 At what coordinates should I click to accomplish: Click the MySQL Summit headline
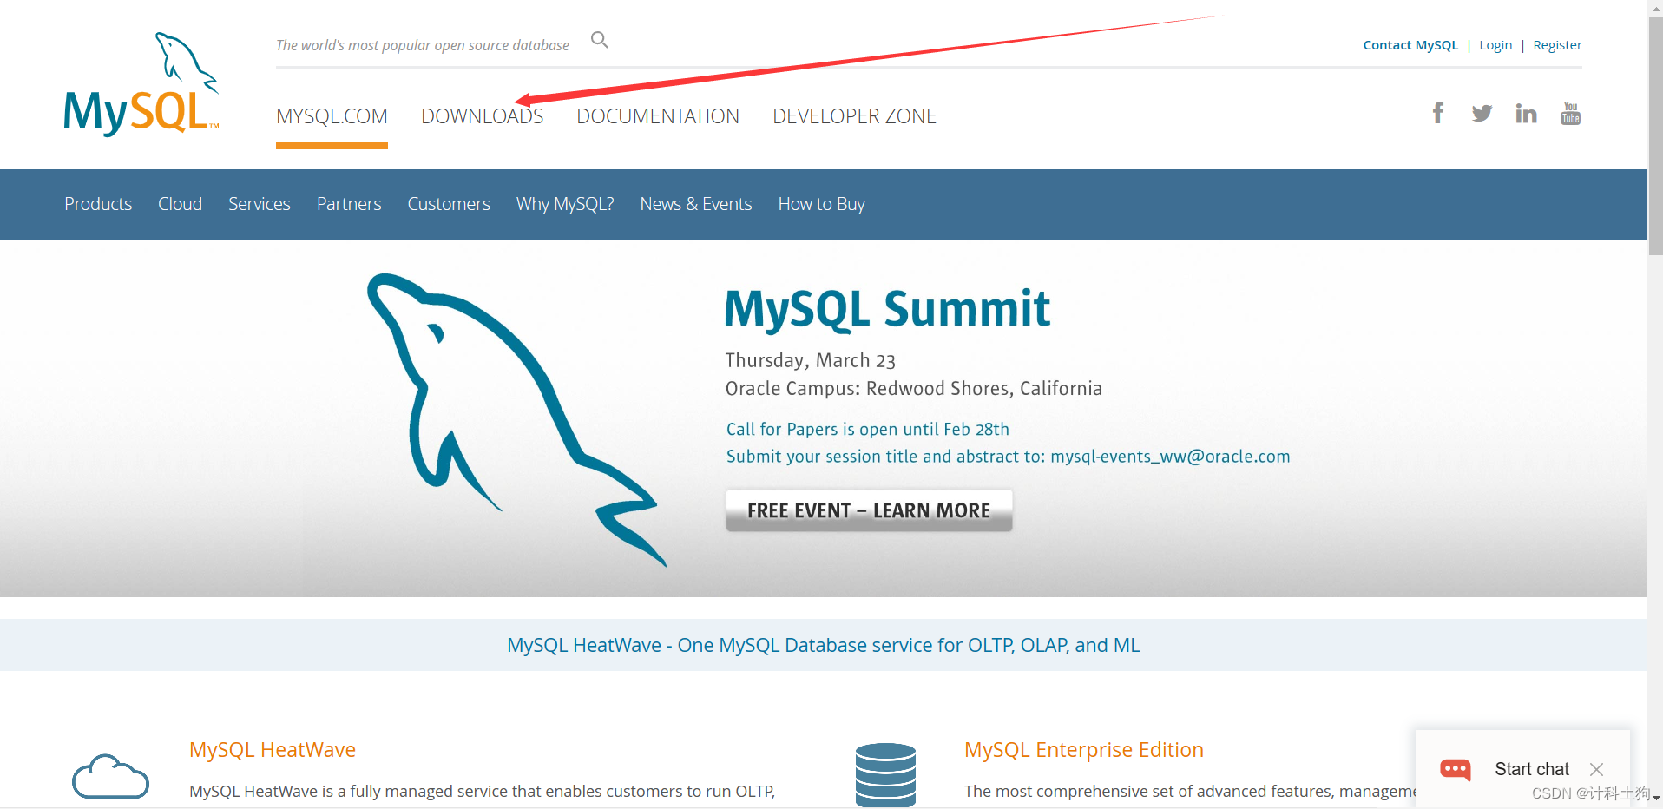(887, 309)
